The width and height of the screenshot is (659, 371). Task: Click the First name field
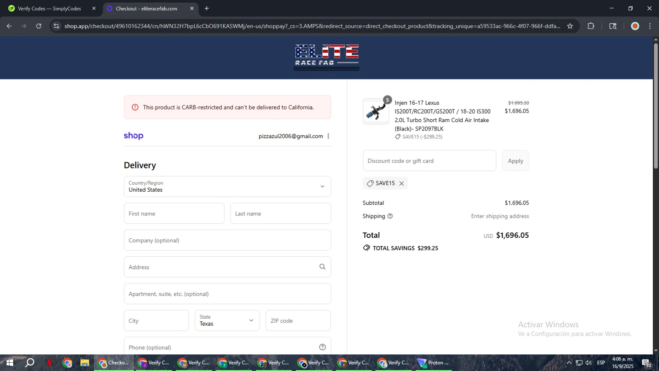tap(174, 213)
